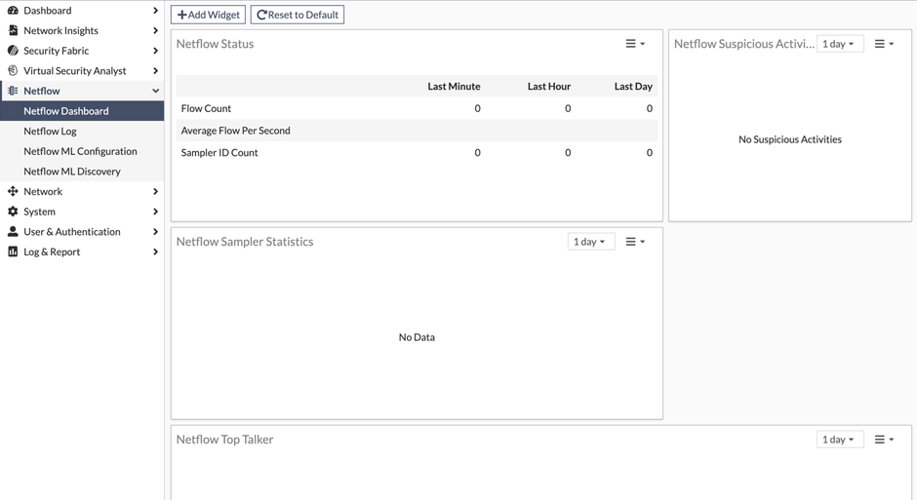Click the Dashboard gauge icon in sidebar
Viewport: 917px width, 500px height.
point(13,11)
